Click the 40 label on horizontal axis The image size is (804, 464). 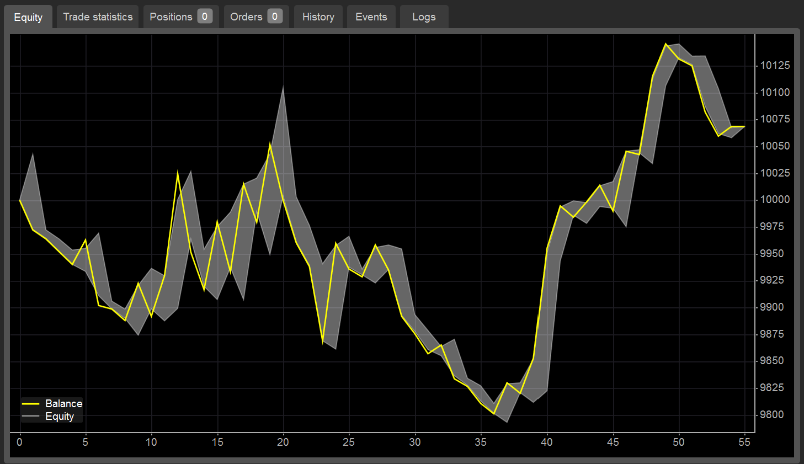coord(546,442)
